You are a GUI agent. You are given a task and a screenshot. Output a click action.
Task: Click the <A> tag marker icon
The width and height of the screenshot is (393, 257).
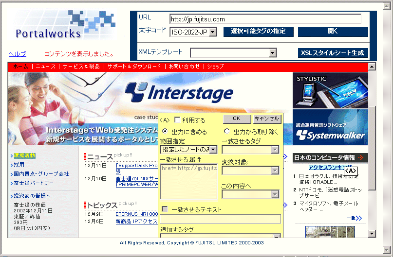pyautogui.click(x=351, y=171)
